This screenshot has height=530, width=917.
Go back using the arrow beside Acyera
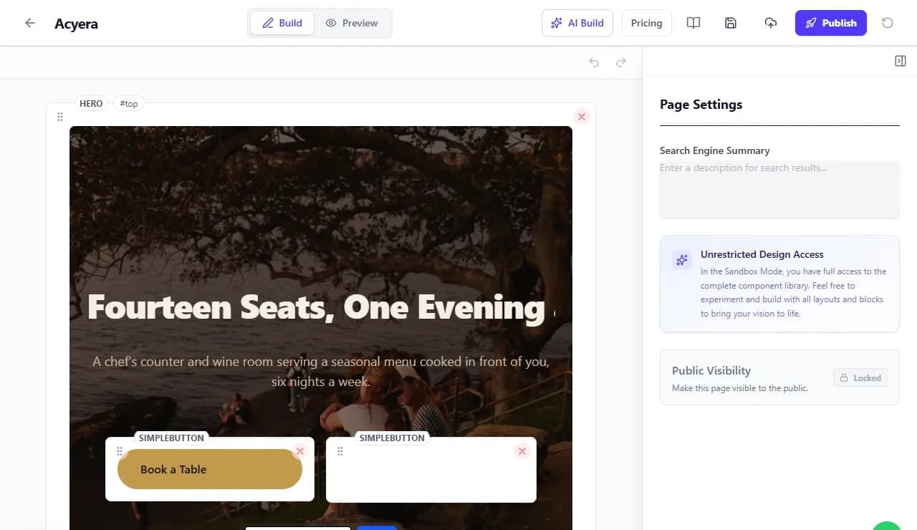(30, 23)
